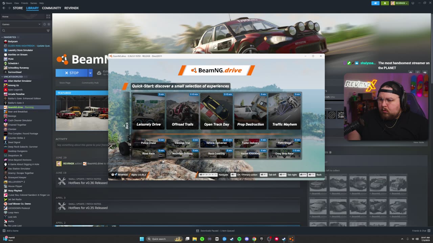The height and width of the screenshot is (243, 433).
Task: Open the Steam menu
Action: (x=7, y=3)
